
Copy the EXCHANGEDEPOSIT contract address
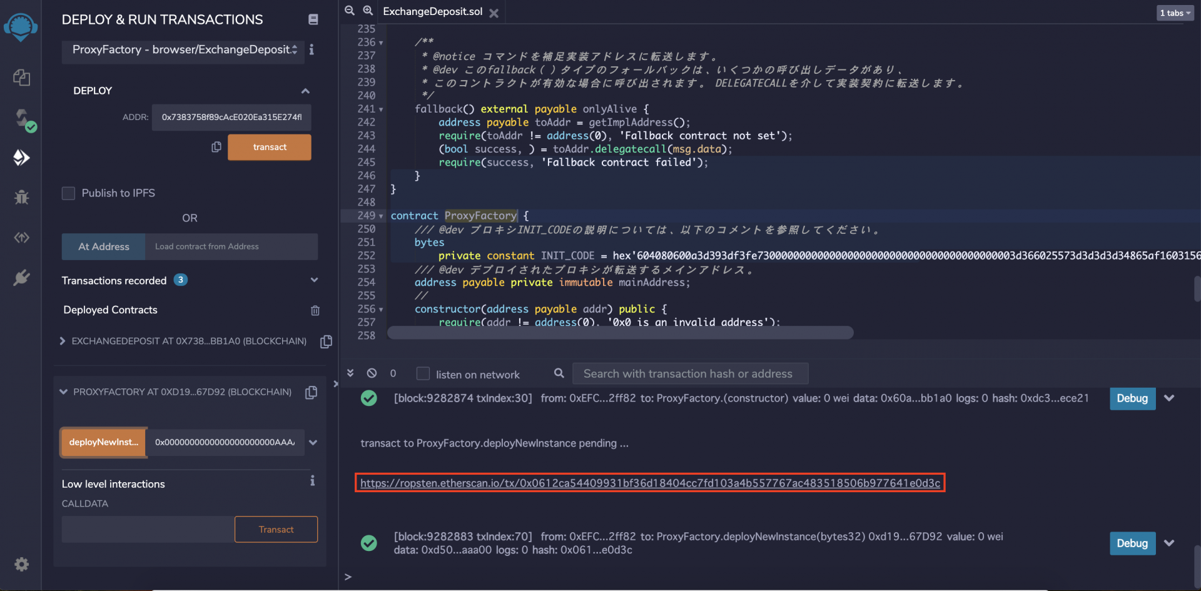[326, 341]
